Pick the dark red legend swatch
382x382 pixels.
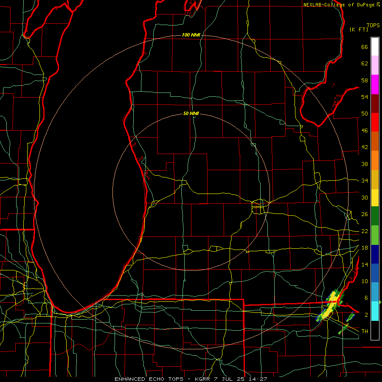coord(375,104)
